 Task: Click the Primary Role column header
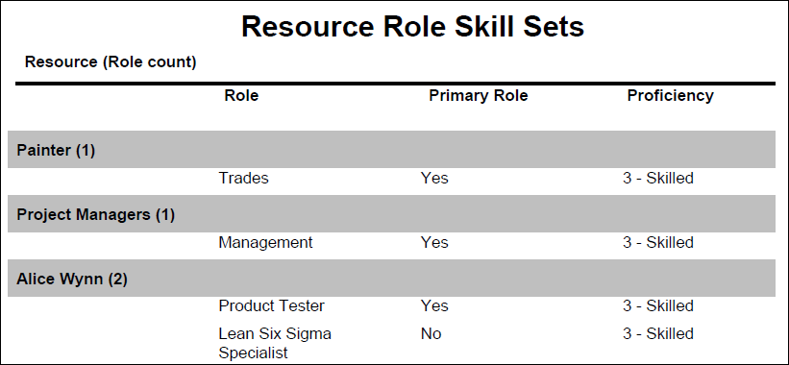[478, 95]
